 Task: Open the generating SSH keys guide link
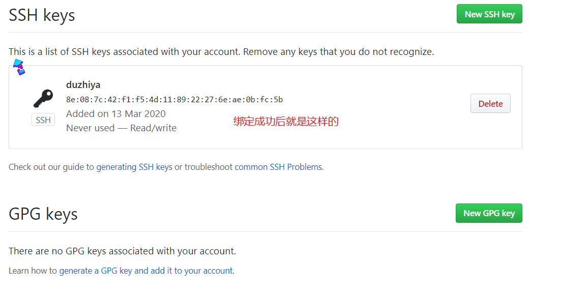pyautogui.click(x=134, y=167)
